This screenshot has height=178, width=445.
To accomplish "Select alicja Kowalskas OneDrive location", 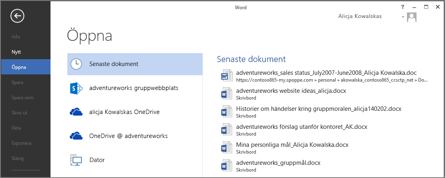I will tap(135, 112).
